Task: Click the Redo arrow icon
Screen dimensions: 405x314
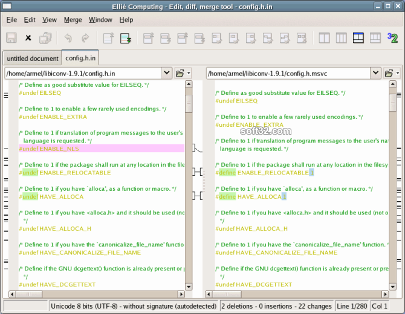Action: pos(85,38)
